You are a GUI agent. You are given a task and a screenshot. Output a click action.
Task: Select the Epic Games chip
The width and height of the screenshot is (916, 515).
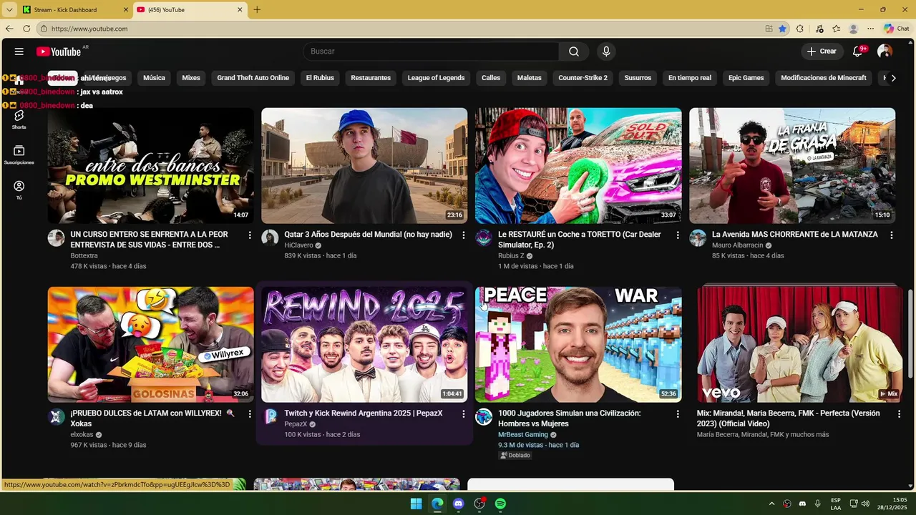point(746,78)
